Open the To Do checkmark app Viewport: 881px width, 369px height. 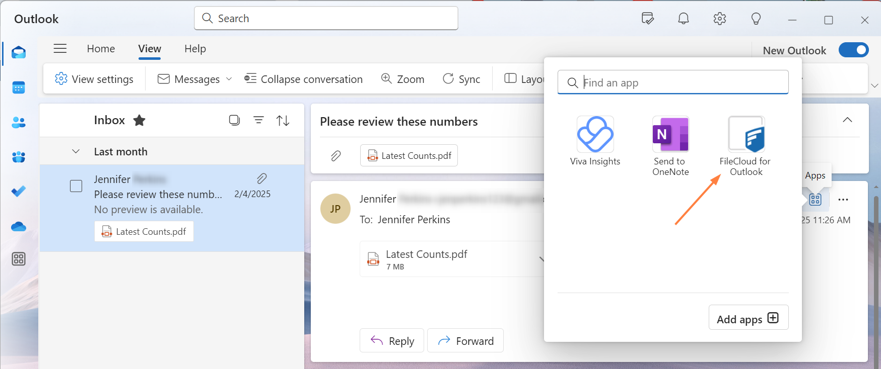pyautogui.click(x=19, y=192)
